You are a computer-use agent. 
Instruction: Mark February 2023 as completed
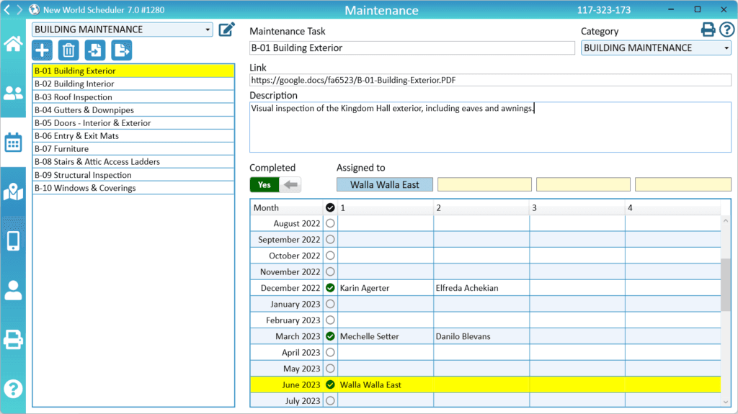point(330,320)
